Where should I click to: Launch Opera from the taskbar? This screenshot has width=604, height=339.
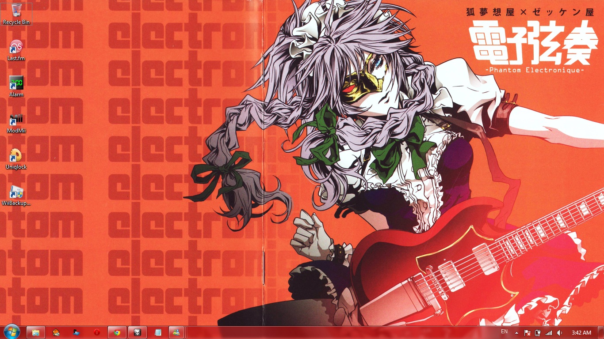click(x=96, y=332)
